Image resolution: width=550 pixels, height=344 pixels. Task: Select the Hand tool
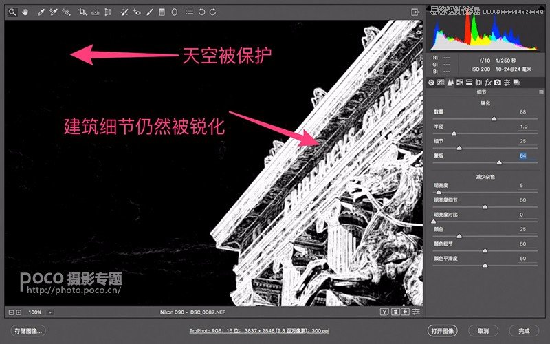pyautogui.click(x=25, y=12)
